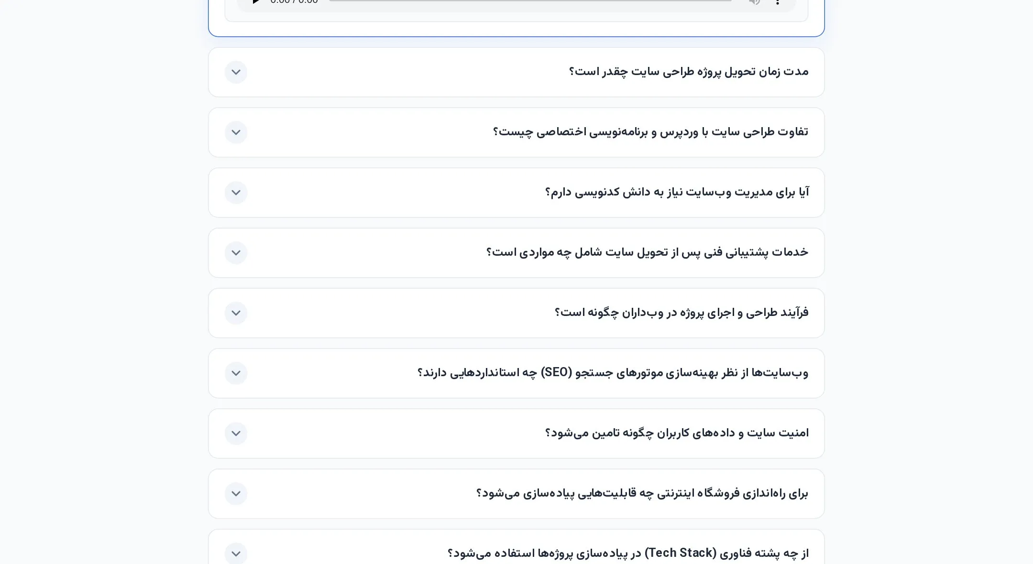
Task: Click the text 'امنیت سایت و داده‌های کاربران چگونه تامین می‌شود؟'
Action: (x=677, y=433)
